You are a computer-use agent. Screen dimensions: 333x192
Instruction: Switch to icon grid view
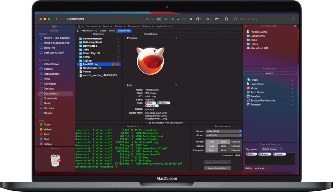[x=147, y=19]
